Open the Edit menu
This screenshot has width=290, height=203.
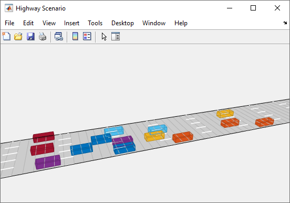[x=28, y=23]
